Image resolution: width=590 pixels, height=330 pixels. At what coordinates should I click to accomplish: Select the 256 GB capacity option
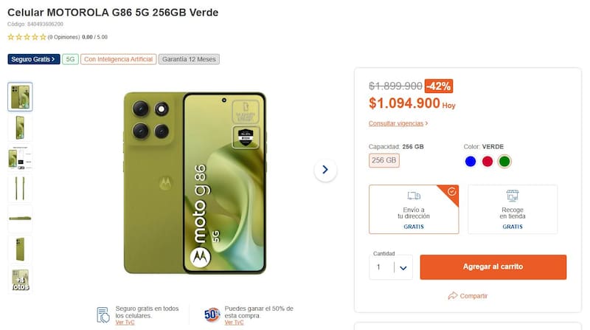pos(384,160)
